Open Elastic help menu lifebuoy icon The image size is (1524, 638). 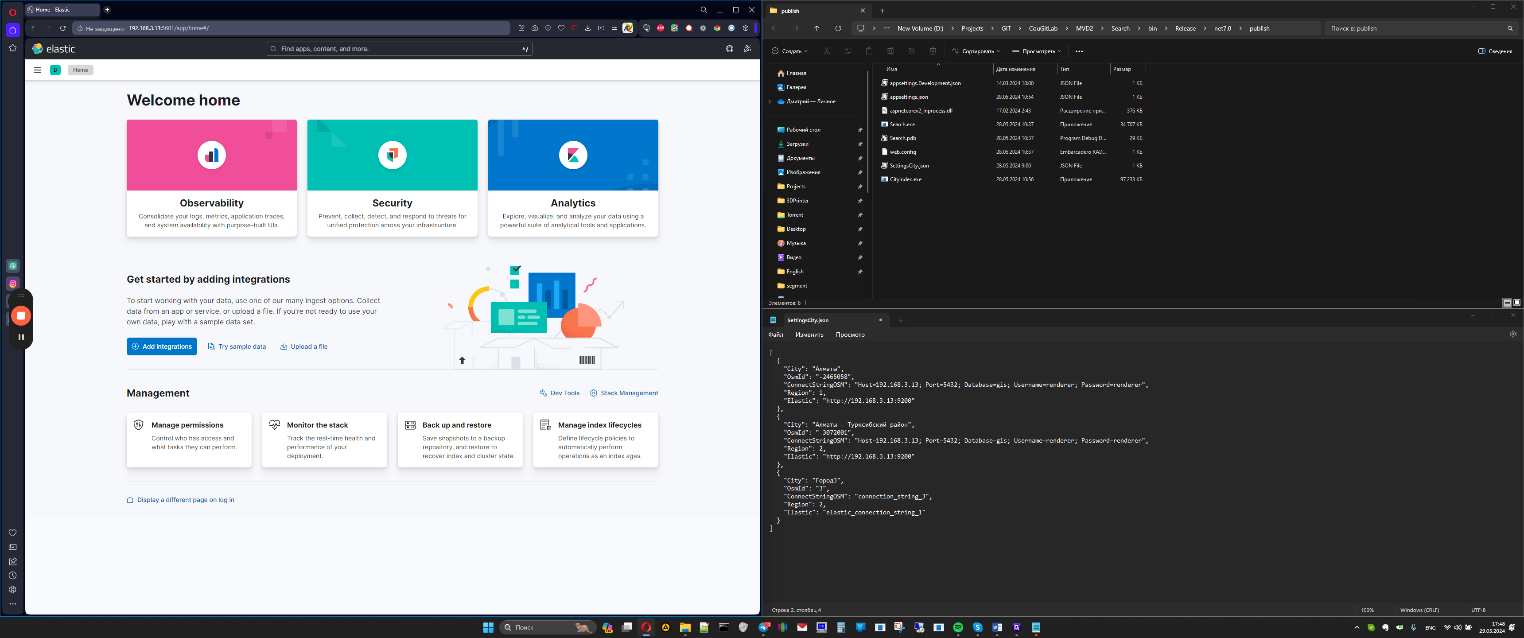point(730,49)
